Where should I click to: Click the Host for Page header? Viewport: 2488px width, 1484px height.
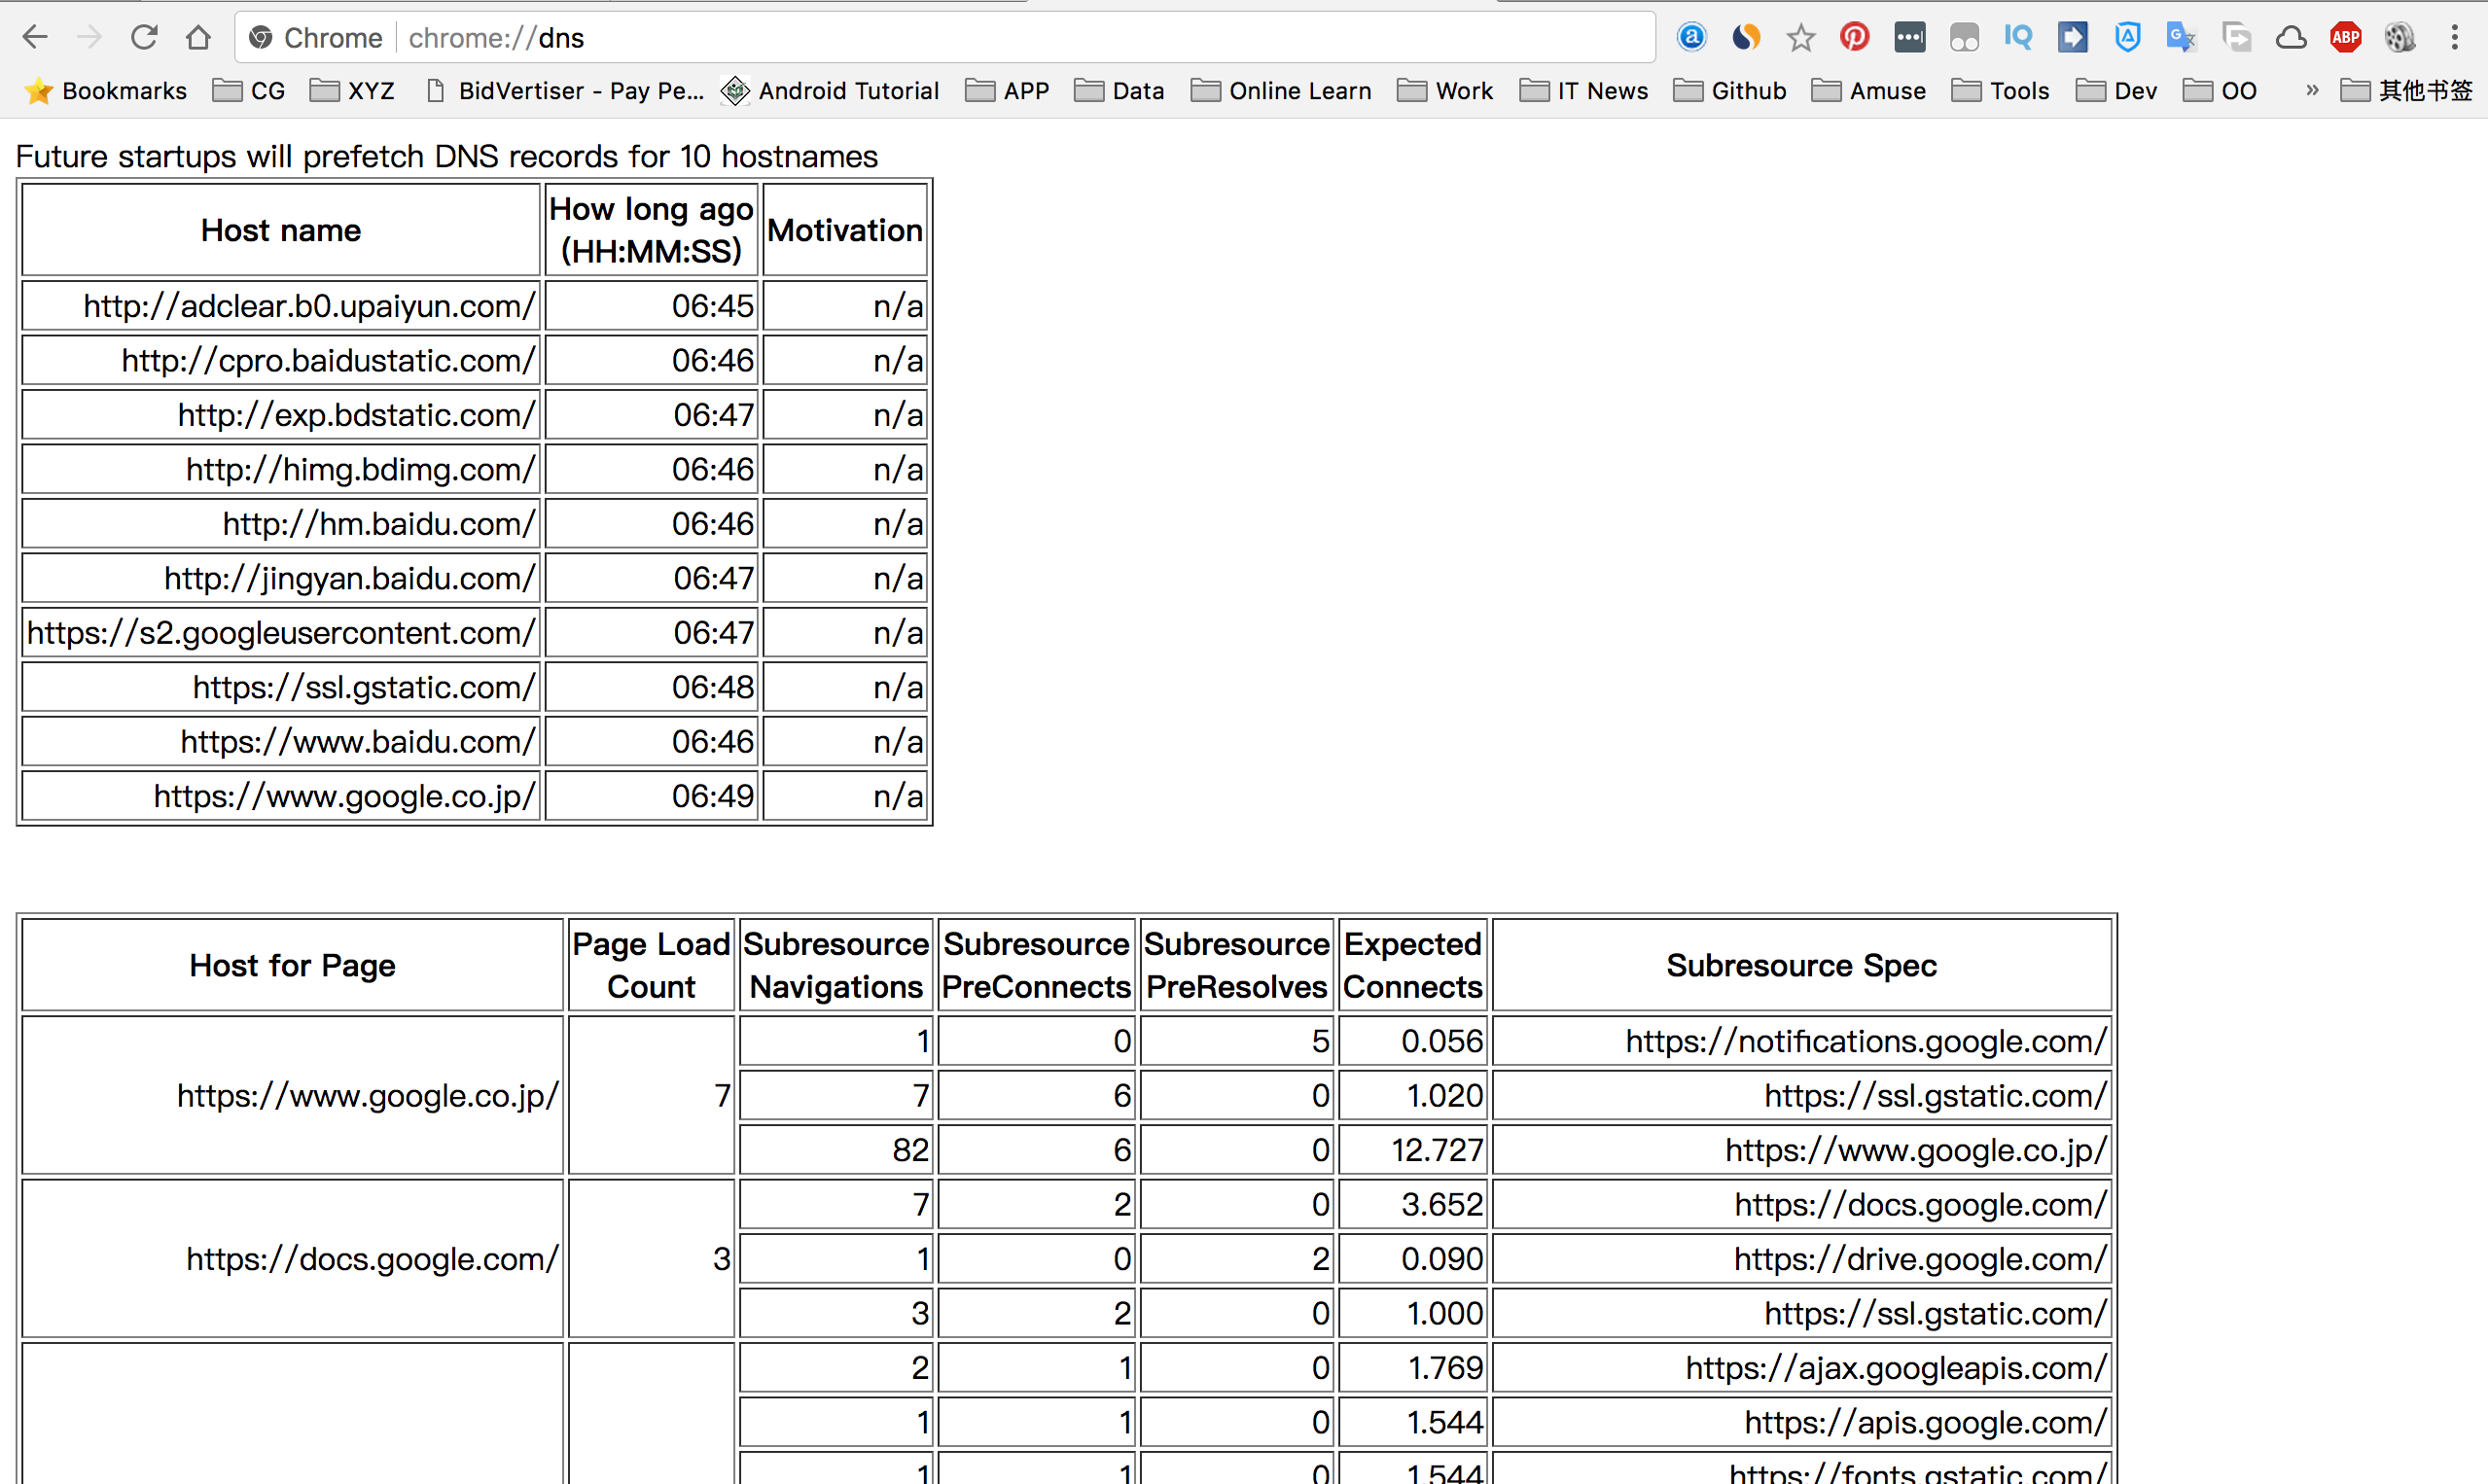(x=293, y=965)
